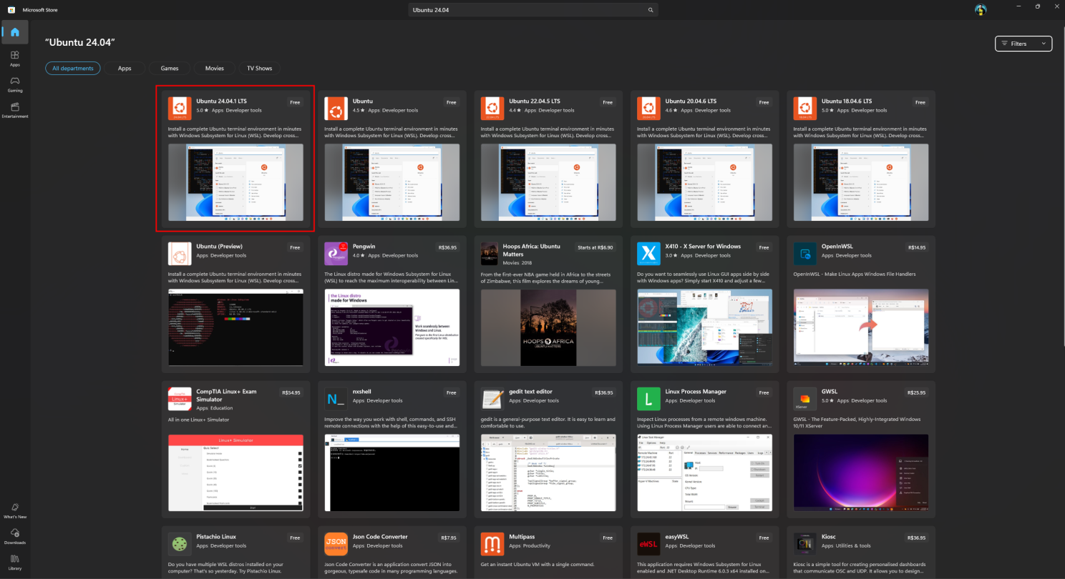Click the easyWSL title text
The width and height of the screenshot is (1065, 579).
[x=677, y=537]
